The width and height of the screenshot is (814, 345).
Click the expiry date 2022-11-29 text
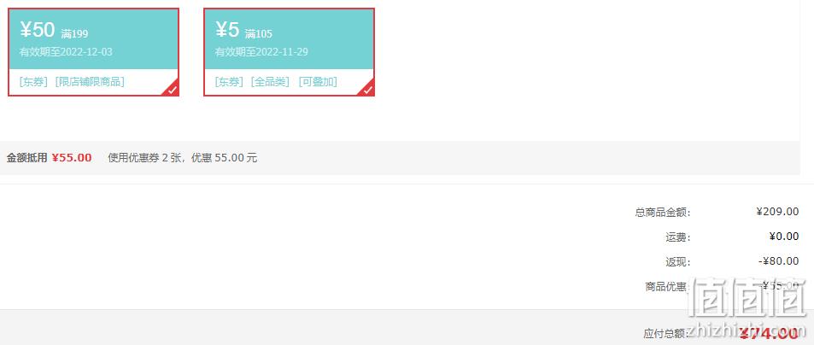(x=282, y=52)
